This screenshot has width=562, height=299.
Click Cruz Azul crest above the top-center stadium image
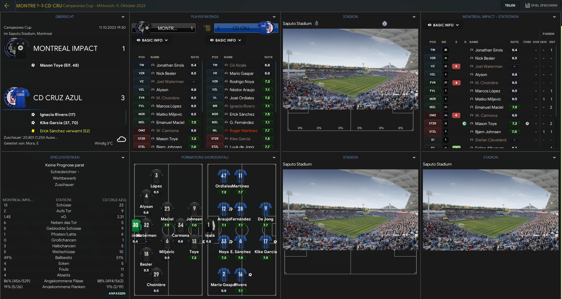click(x=385, y=23)
